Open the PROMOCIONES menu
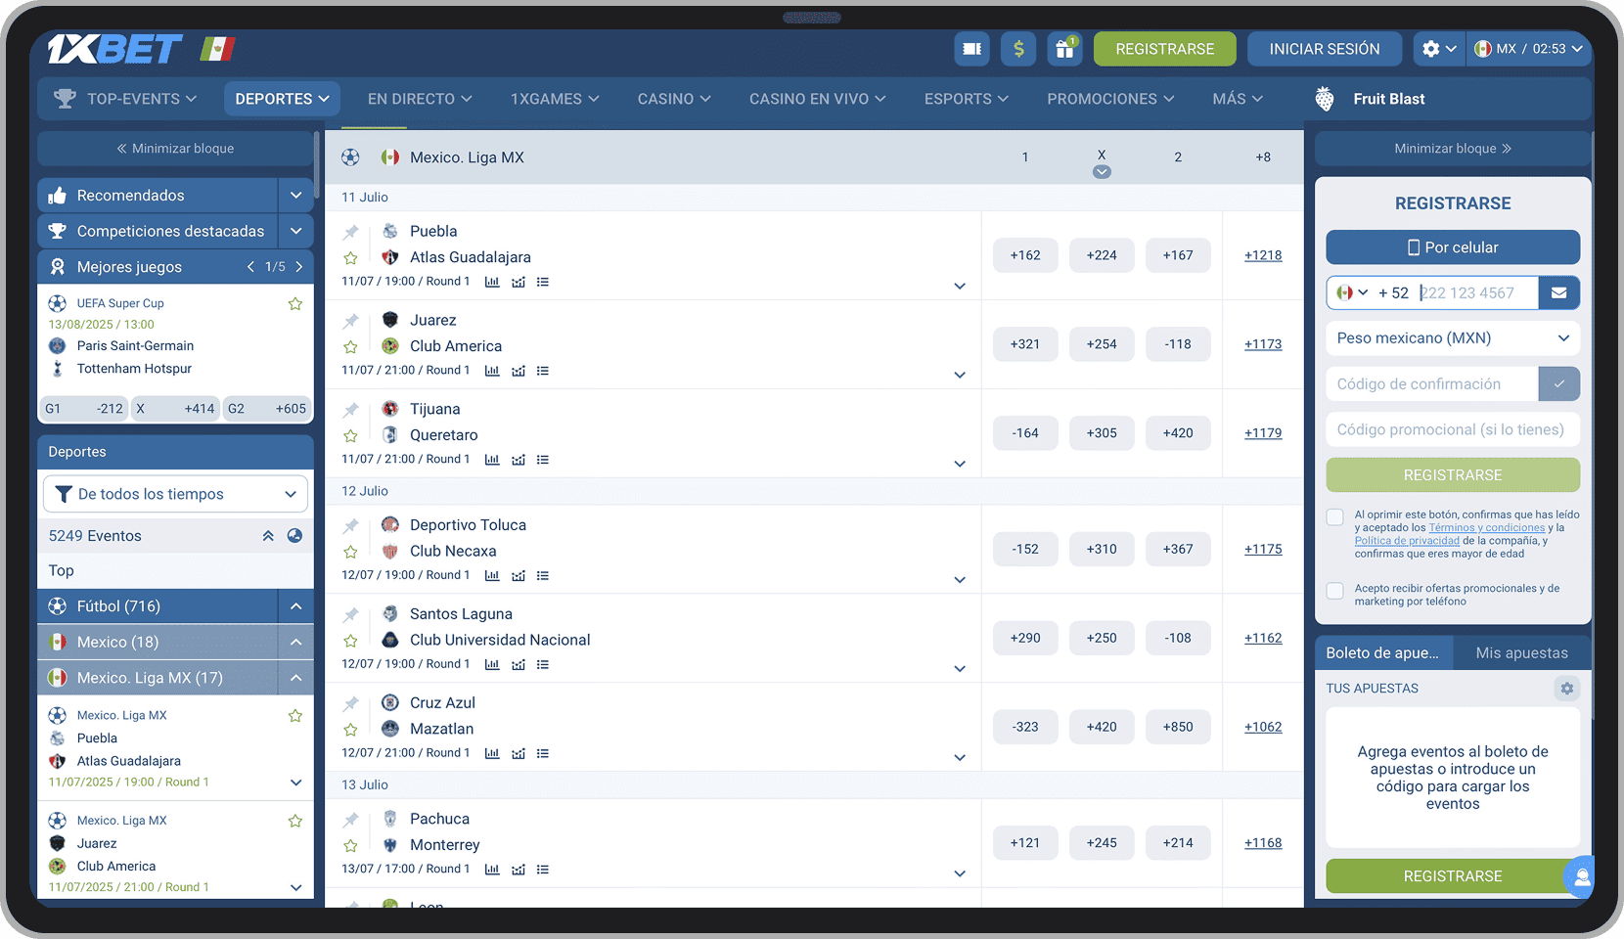Image resolution: width=1624 pixels, height=939 pixels. (1110, 99)
